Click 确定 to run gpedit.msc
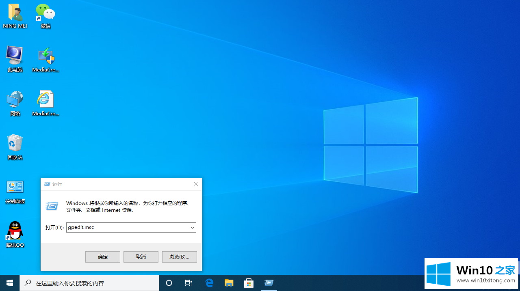 (103, 257)
